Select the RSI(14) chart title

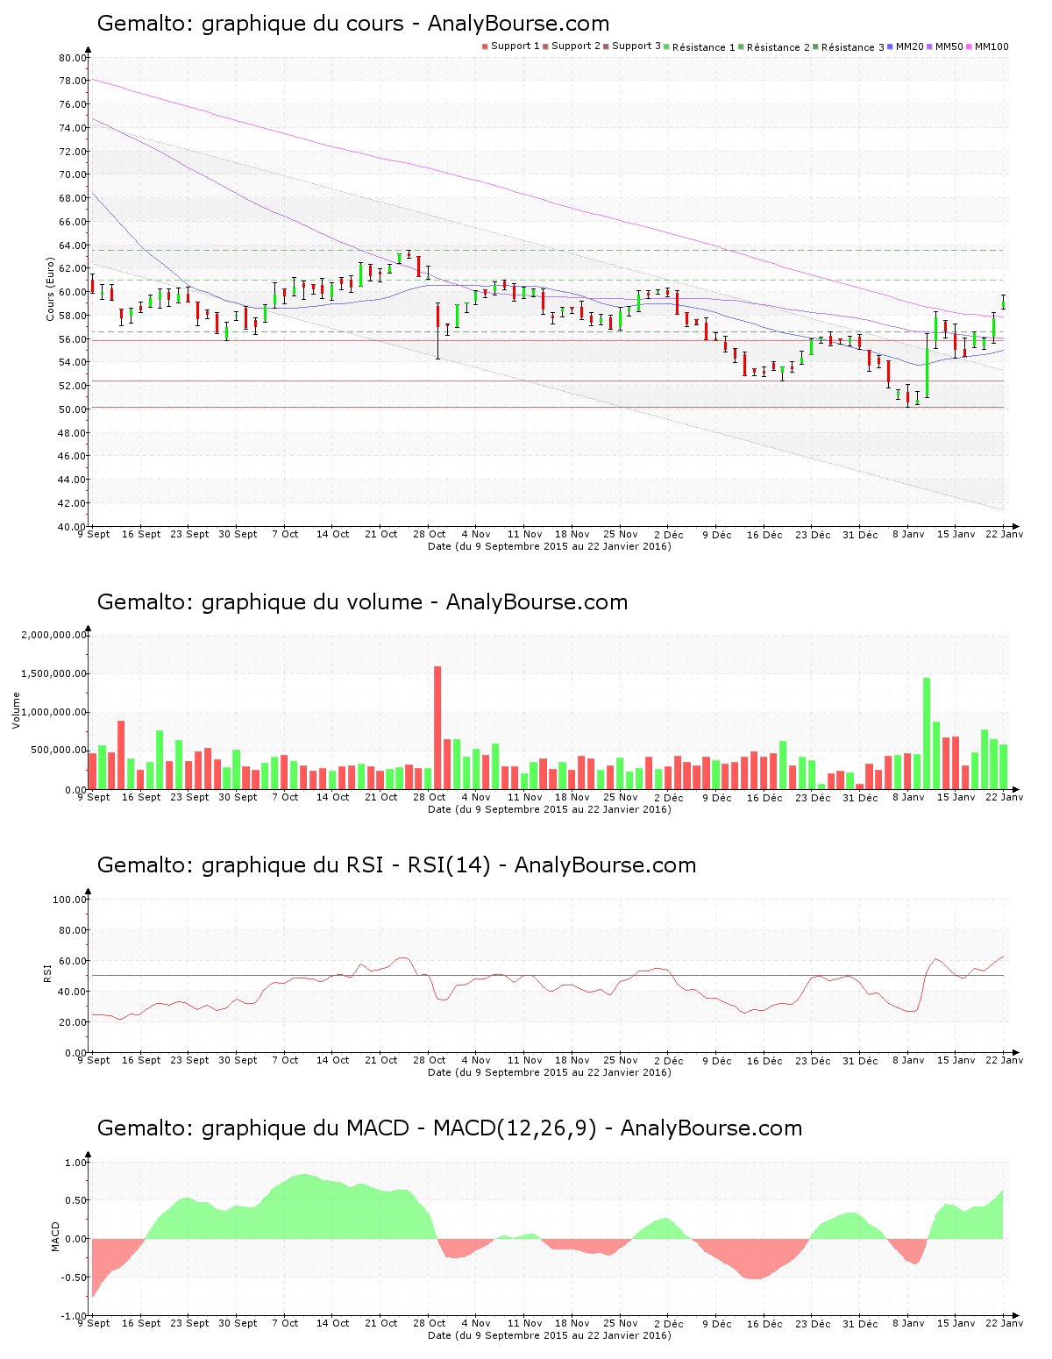click(x=396, y=865)
